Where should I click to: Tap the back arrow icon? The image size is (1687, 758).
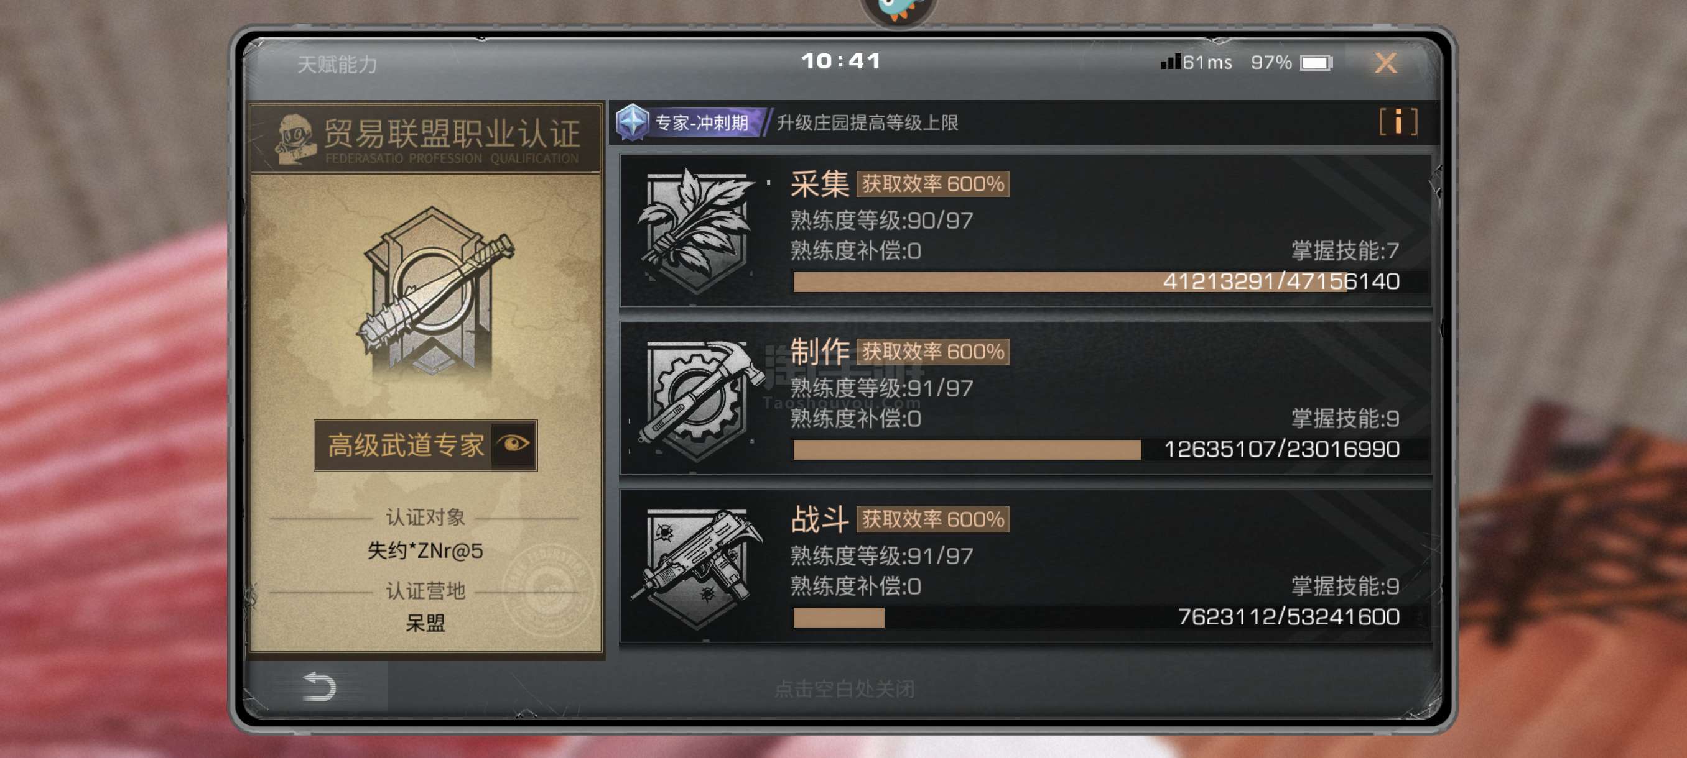319,687
